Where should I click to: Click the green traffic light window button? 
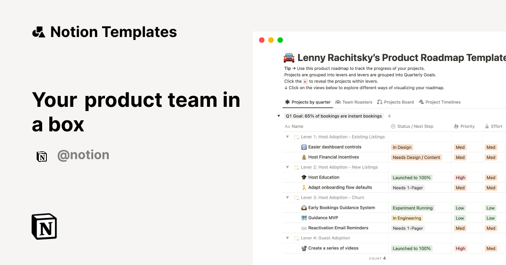click(x=280, y=40)
